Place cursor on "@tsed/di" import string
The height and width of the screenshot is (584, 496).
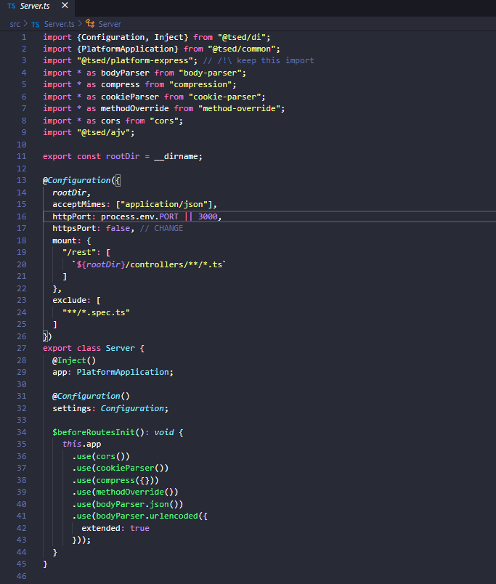point(242,37)
